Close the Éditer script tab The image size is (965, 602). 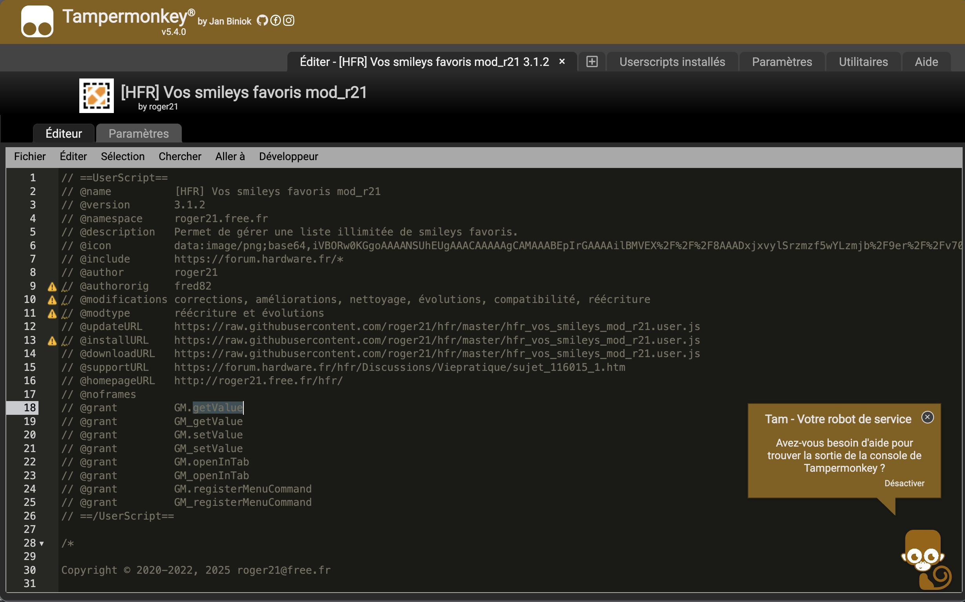562,61
